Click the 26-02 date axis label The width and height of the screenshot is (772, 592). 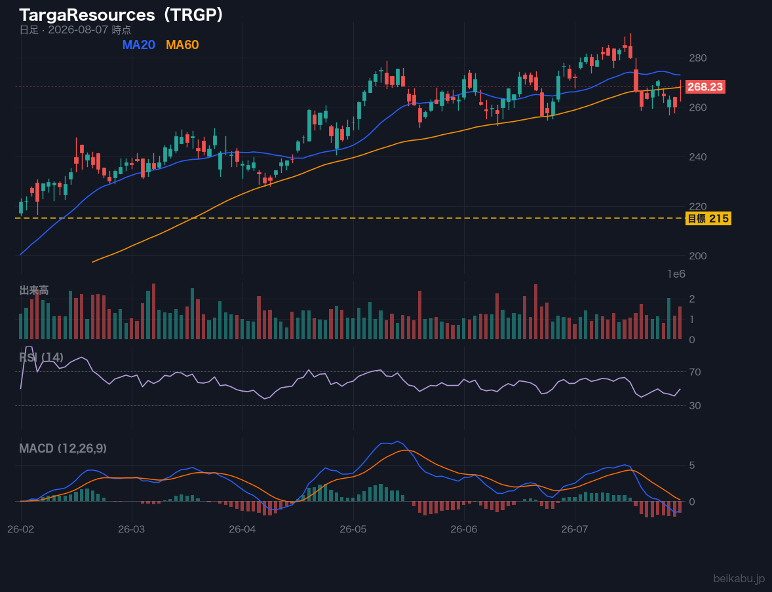[21, 530]
